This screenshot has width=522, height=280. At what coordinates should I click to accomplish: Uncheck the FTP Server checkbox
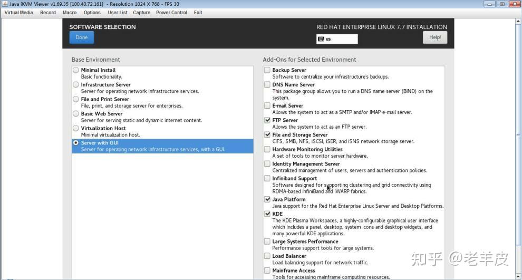[267, 120]
